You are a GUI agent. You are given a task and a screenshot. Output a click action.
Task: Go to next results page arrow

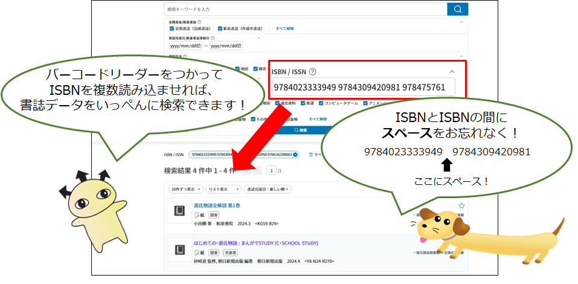pyautogui.click(x=258, y=171)
